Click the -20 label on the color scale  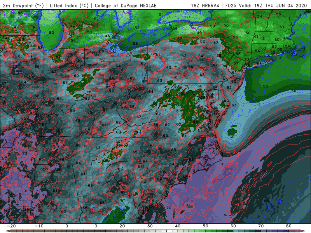point(11,226)
